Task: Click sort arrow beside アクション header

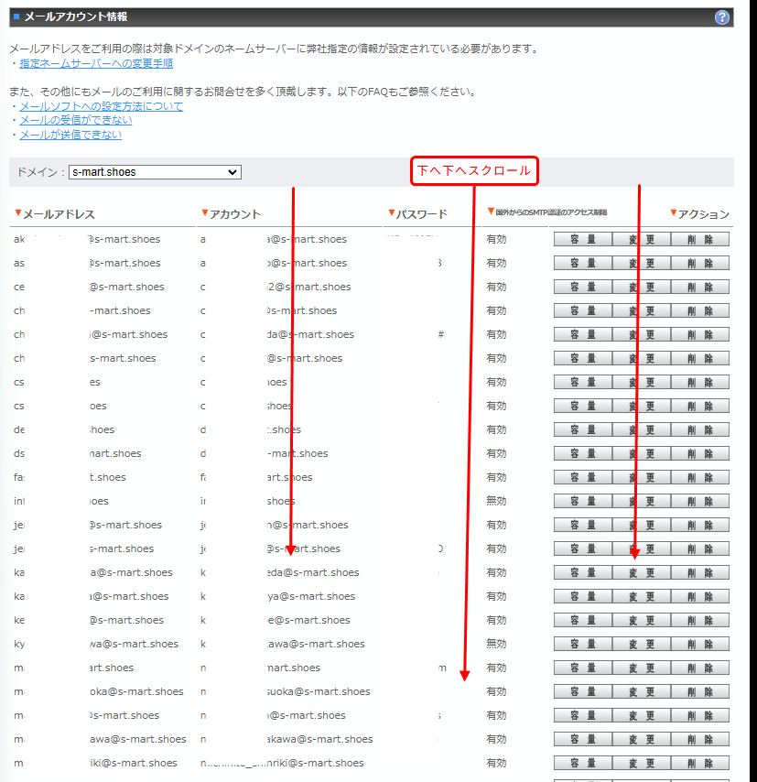Action: [x=673, y=213]
